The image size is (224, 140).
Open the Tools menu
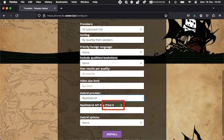[74, 2]
